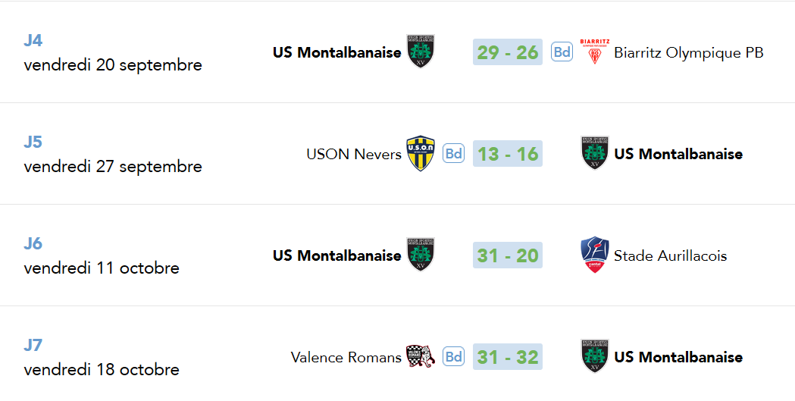
Task: Click US Montalbanaise crest in J5 row
Action: tap(595, 153)
